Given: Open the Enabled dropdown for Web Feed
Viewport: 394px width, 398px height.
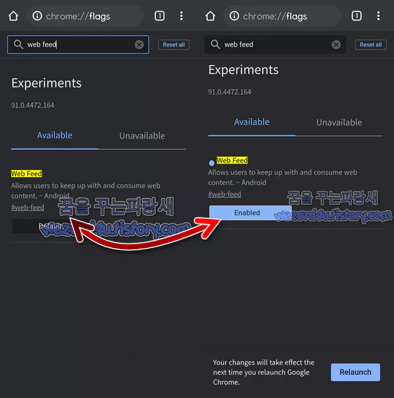Looking at the screenshot, I should 250,213.
